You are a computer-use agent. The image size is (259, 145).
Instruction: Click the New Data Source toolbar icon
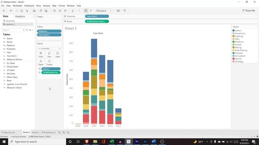tap(27, 11)
